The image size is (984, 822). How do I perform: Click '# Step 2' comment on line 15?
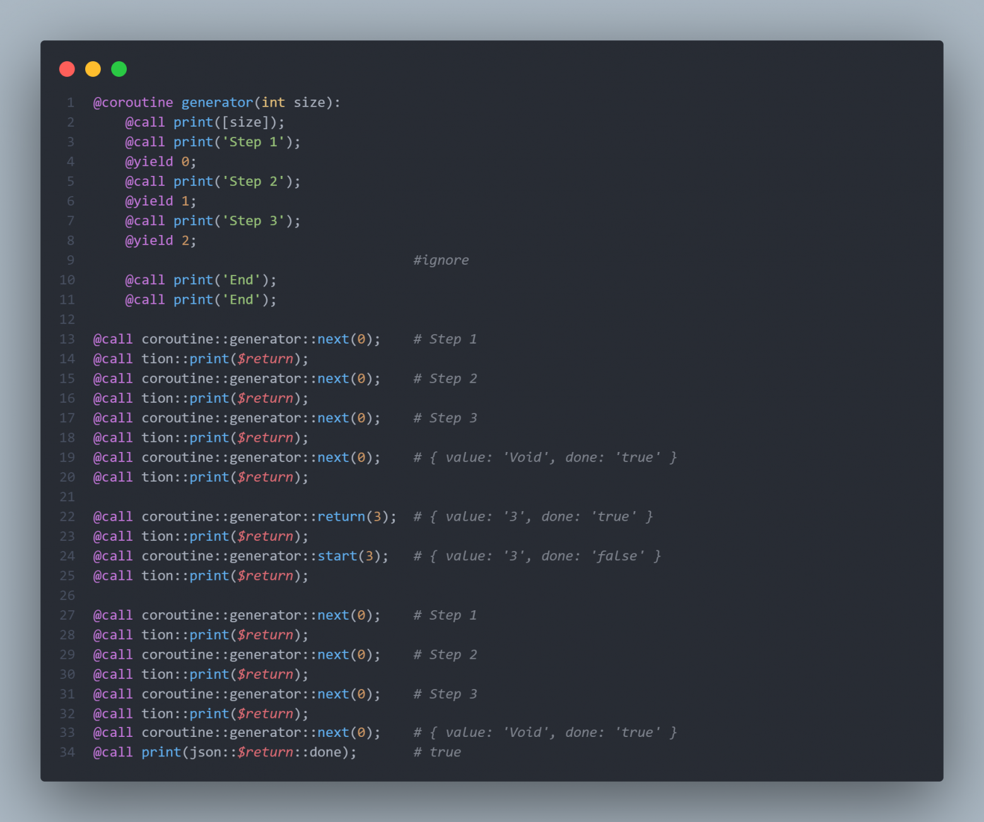pos(445,378)
